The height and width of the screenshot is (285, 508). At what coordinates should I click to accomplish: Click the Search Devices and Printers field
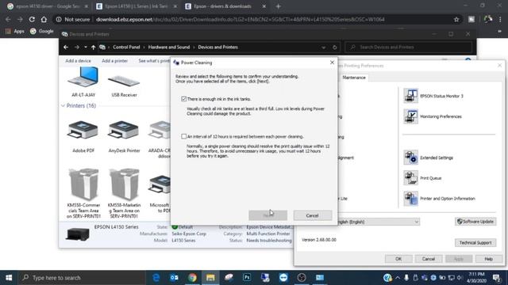pos(408,47)
